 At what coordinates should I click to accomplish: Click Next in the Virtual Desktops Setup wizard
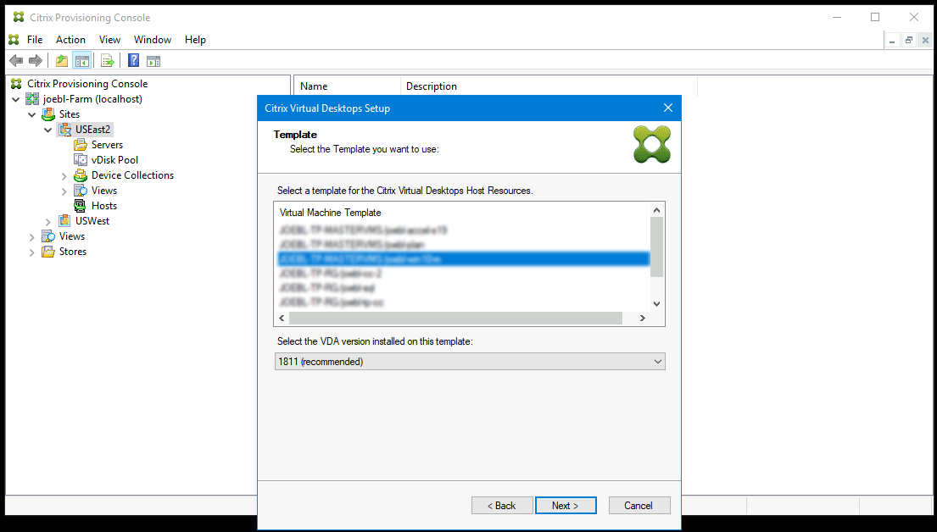point(566,505)
